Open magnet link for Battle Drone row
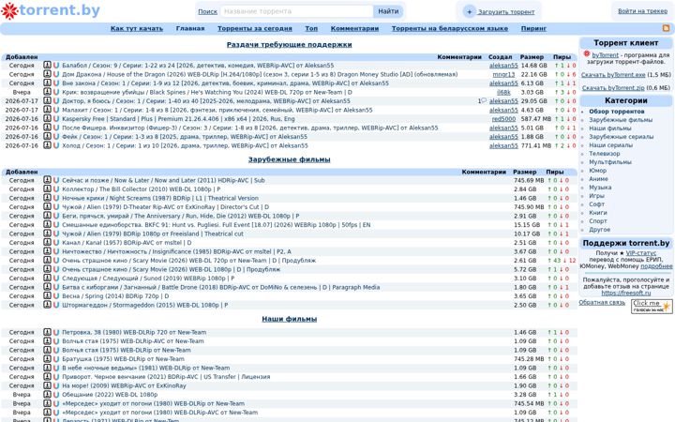The height and width of the screenshot is (422, 675). 56,287
